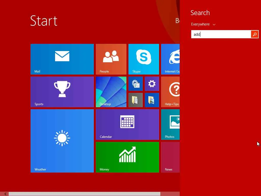The image size is (261, 196).
Task: Open the Pictures folder small tile
Action: pos(152,100)
